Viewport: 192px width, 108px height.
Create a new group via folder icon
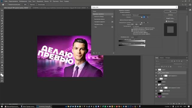179,104
